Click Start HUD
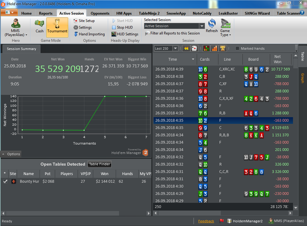 (x=122, y=21)
